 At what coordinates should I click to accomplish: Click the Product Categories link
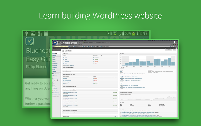[68, 80]
